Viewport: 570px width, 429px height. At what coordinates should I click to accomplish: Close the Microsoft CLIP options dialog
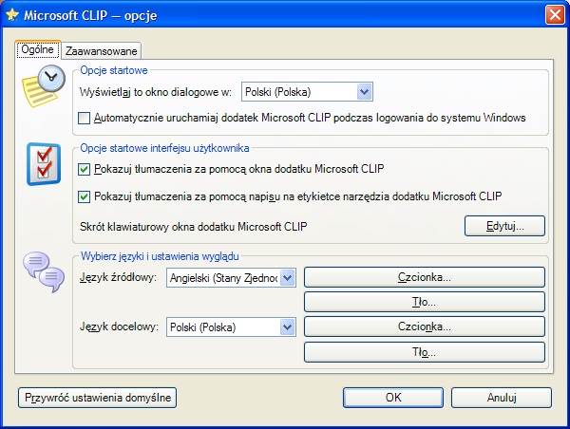click(x=555, y=15)
